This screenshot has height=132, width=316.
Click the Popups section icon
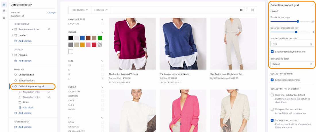coord(16,55)
